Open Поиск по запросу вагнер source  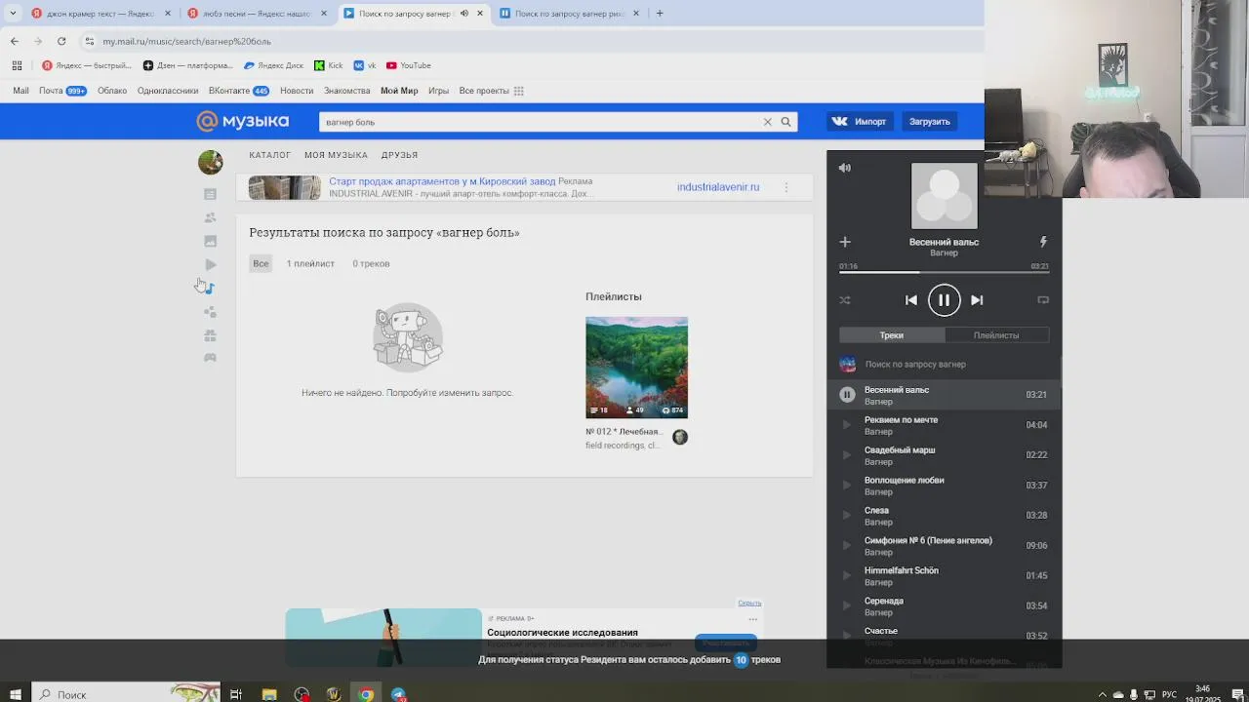coord(915,365)
